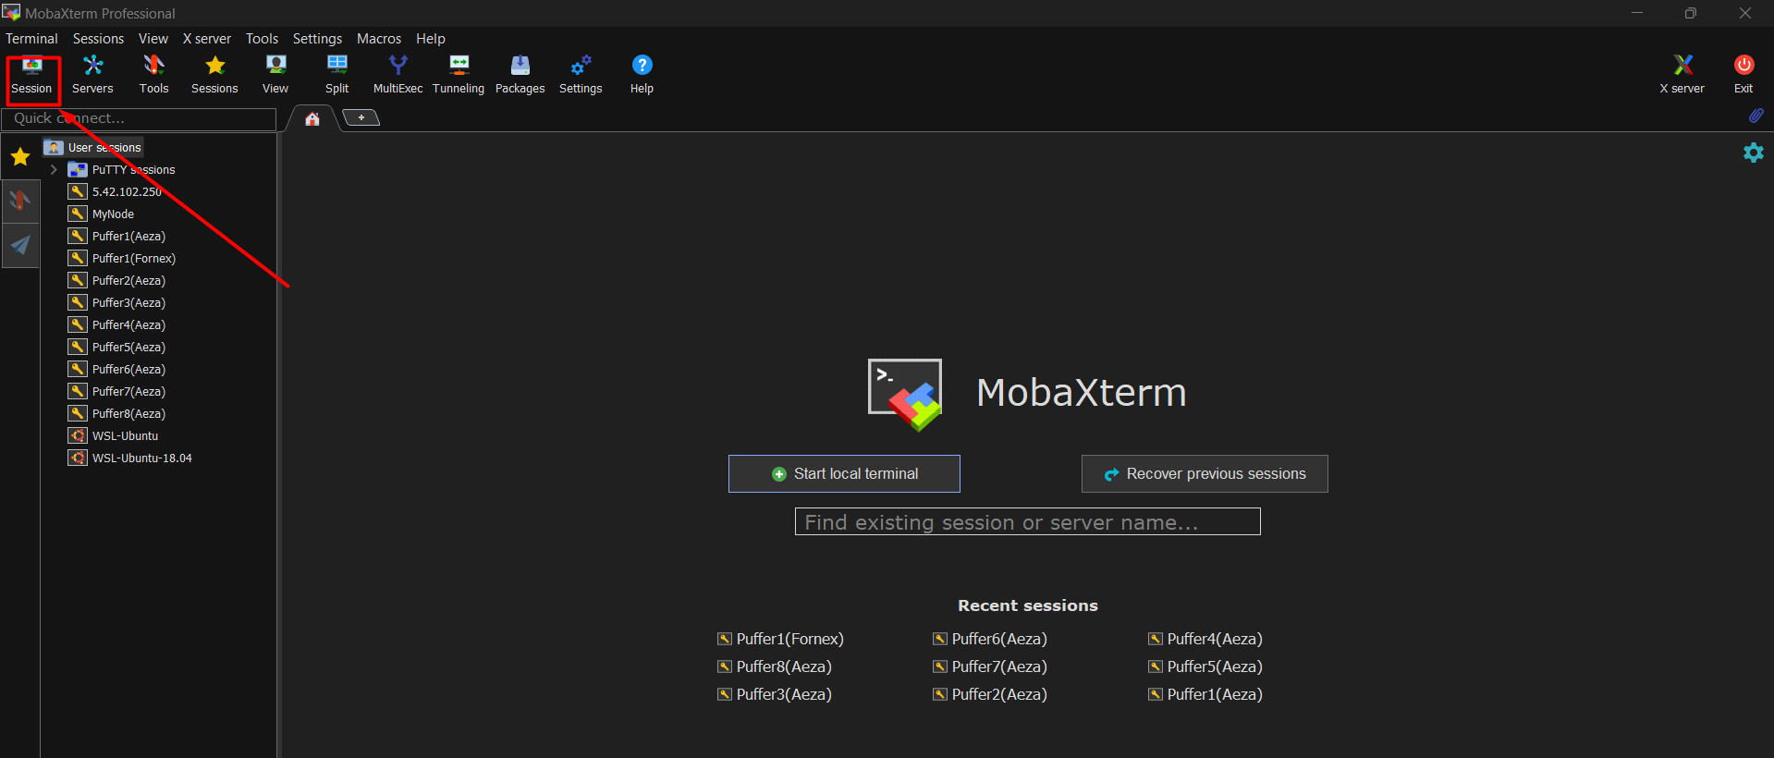The width and height of the screenshot is (1774, 758).
Task: Open recent session Puffer1(Aeza)
Action: coord(1205,694)
